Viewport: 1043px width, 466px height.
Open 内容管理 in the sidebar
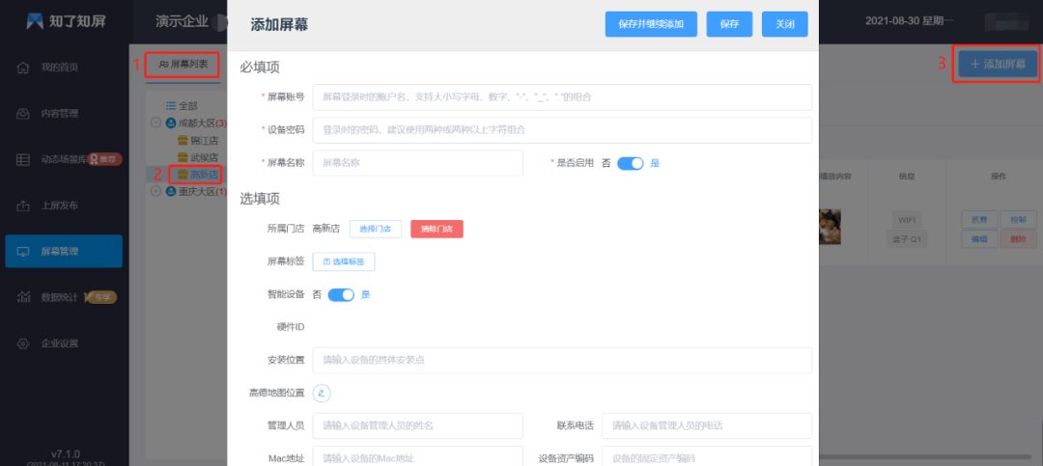coord(60,113)
